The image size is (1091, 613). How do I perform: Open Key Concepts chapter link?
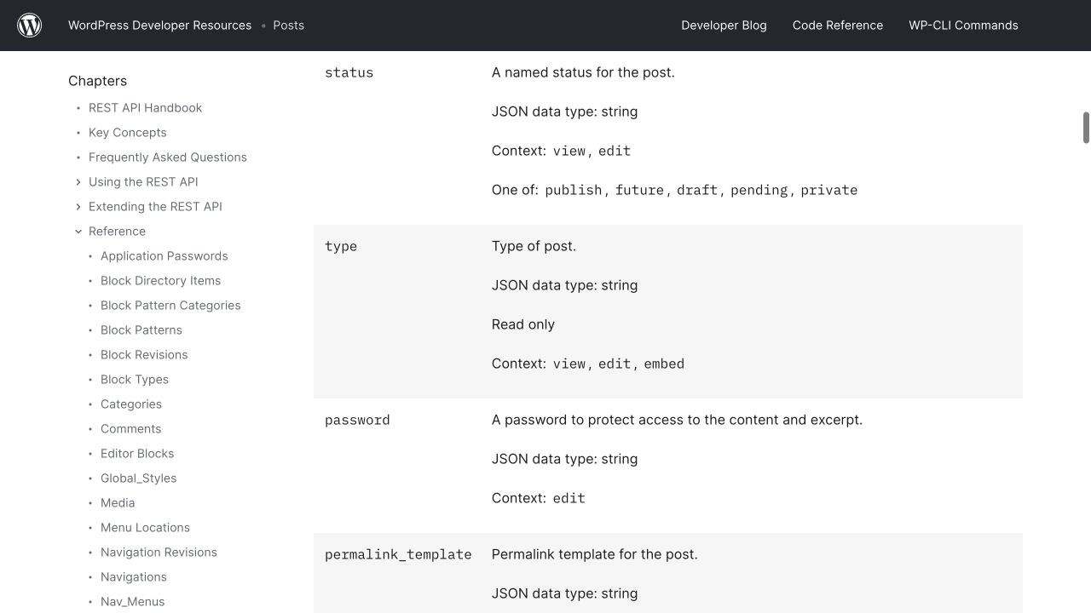[127, 133]
